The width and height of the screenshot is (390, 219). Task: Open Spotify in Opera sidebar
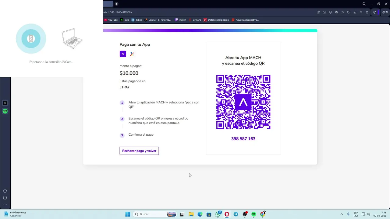(x=5, y=111)
